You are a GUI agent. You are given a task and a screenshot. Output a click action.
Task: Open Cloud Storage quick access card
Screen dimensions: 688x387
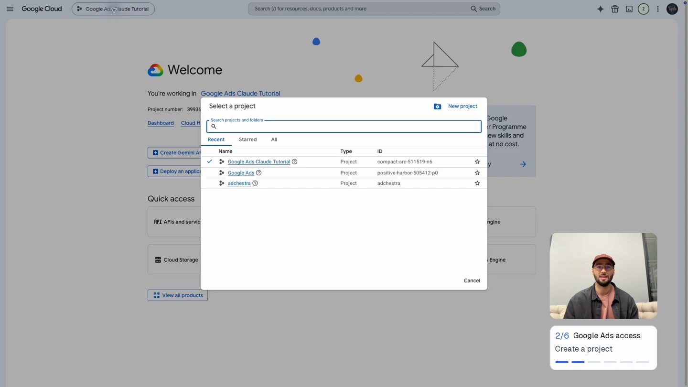pyautogui.click(x=174, y=260)
